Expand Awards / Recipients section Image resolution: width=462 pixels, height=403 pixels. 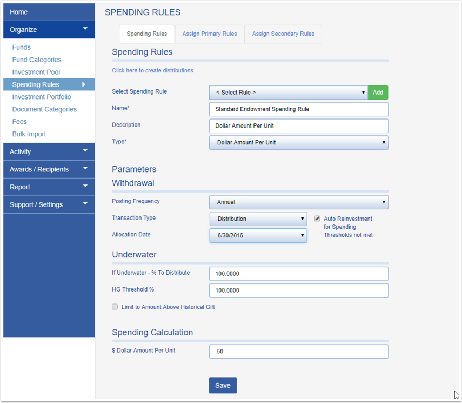[49, 169]
